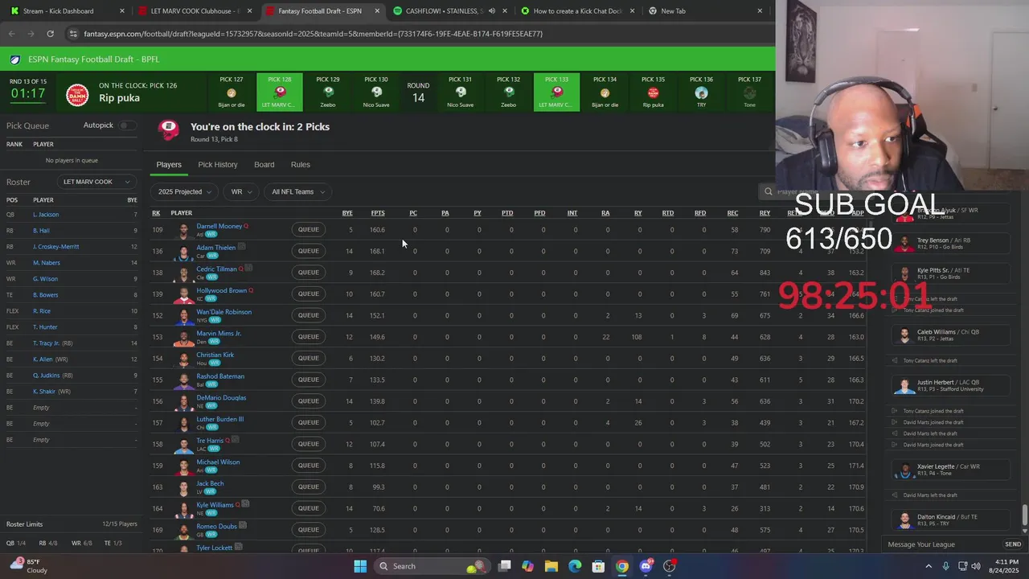Image resolution: width=1029 pixels, height=579 pixels.
Task: Sort the player table by RK column
Action: pyautogui.click(x=156, y=213)
